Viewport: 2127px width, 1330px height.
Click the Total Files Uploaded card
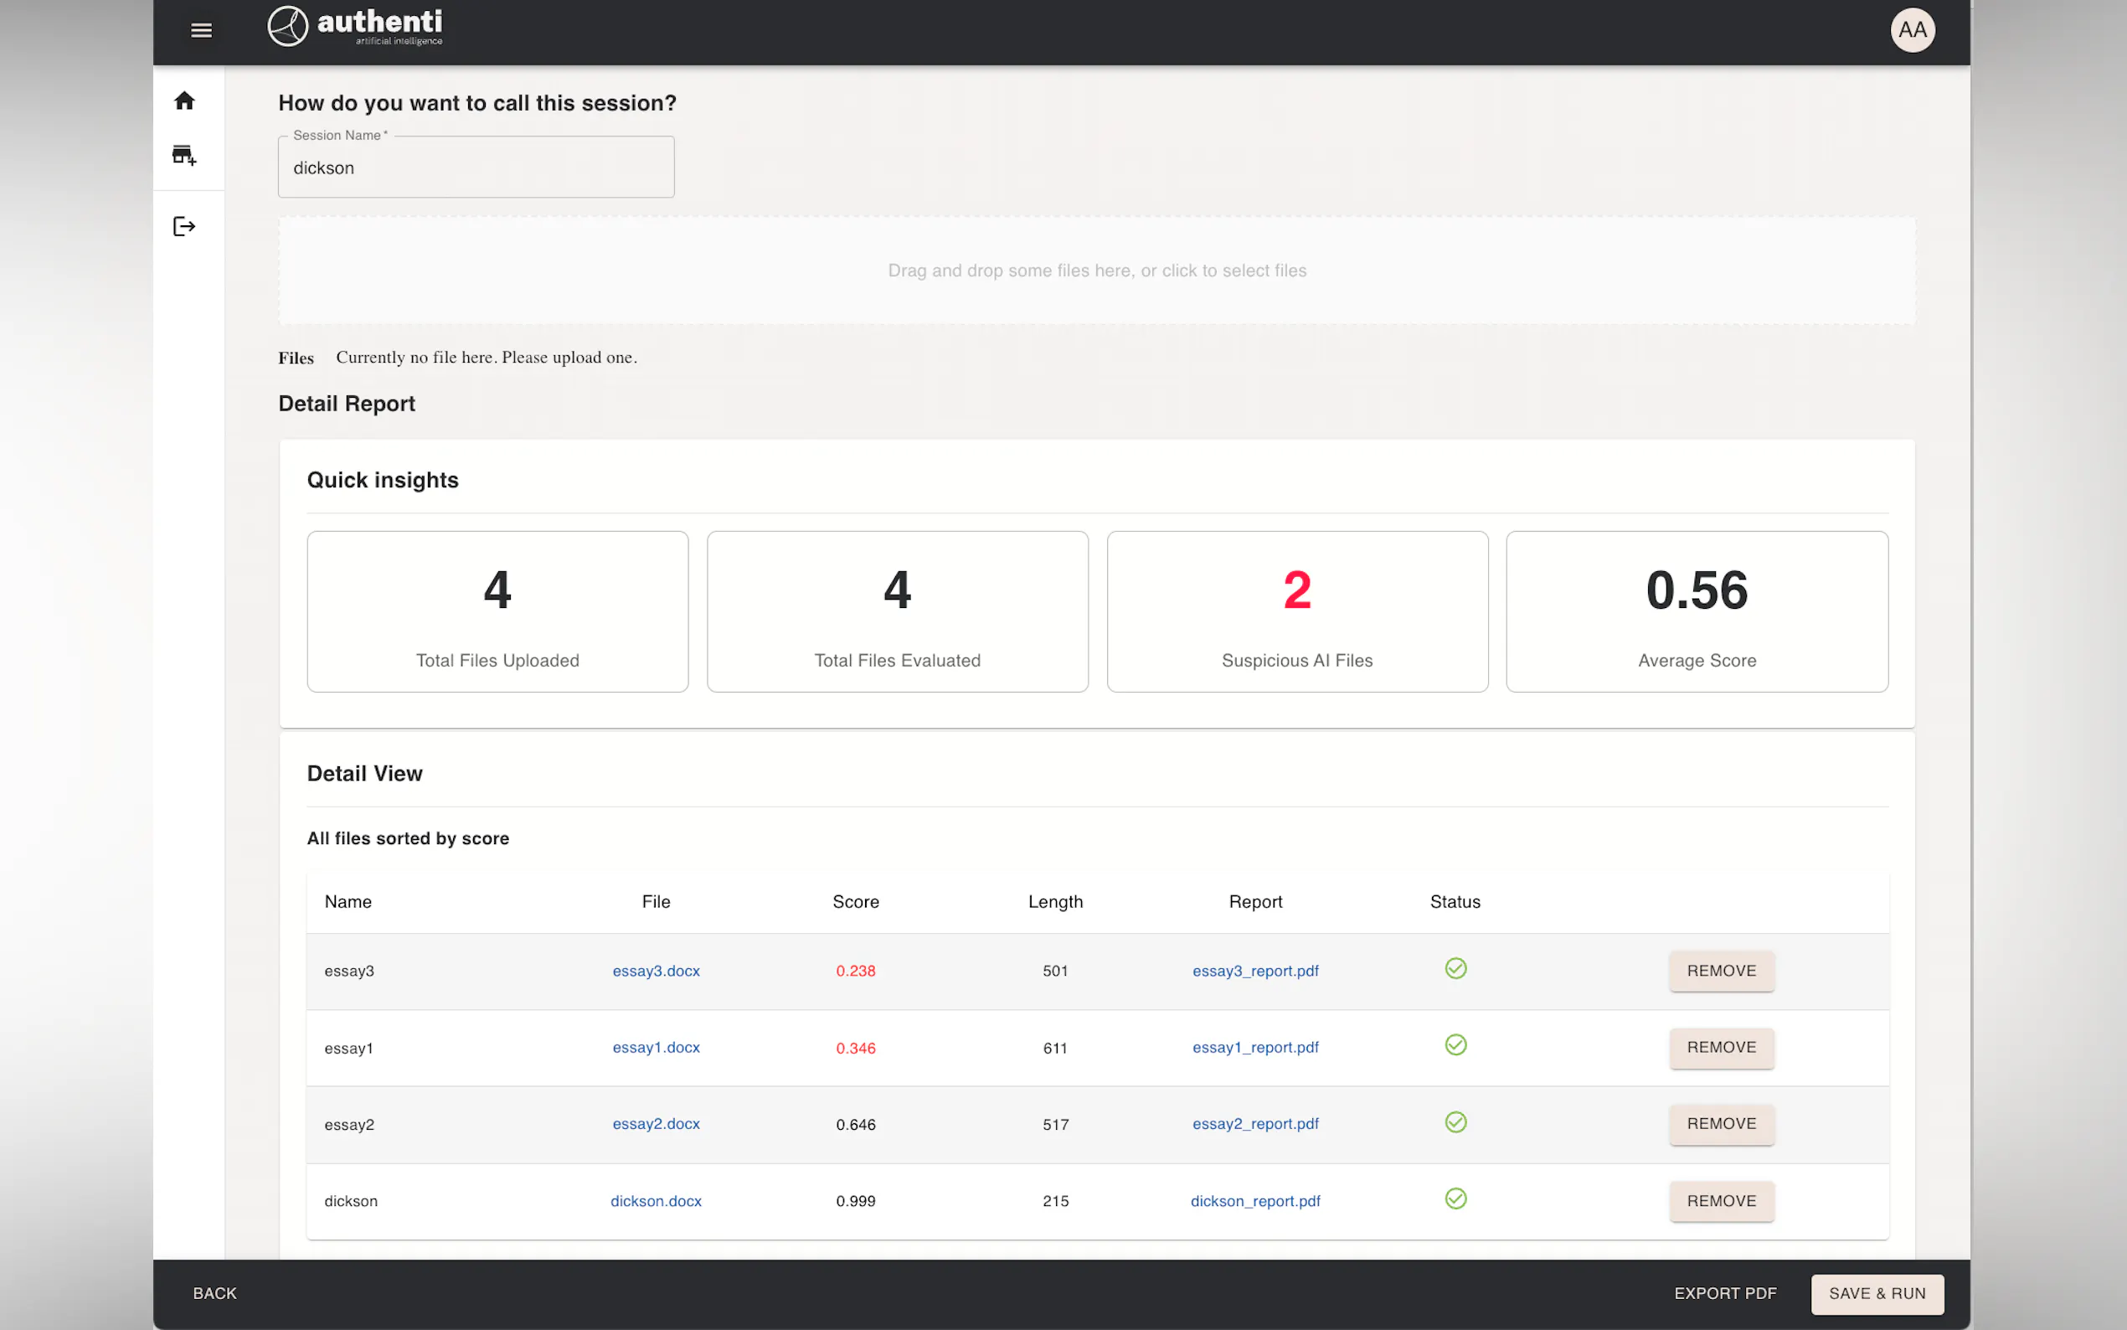click(497, 611)
